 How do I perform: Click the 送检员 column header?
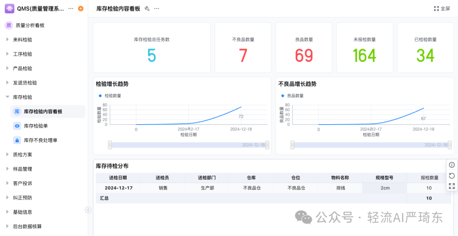coord(162,178)
